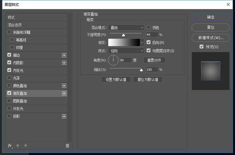Screen dimensions: 235x155
Task: Uncheck the 内发光 effect checkbox
Action: point(9,70)
